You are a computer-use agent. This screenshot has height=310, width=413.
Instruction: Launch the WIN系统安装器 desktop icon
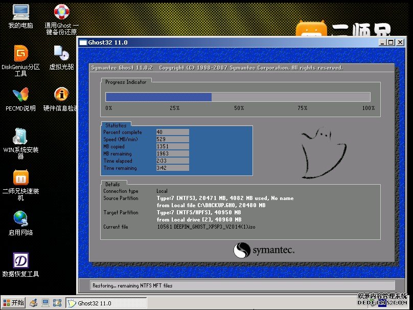click(x=21, y=144)
